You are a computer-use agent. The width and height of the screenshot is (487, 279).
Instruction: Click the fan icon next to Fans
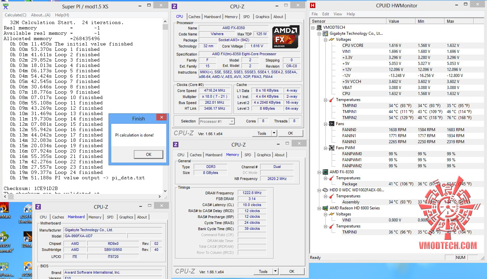332,124
